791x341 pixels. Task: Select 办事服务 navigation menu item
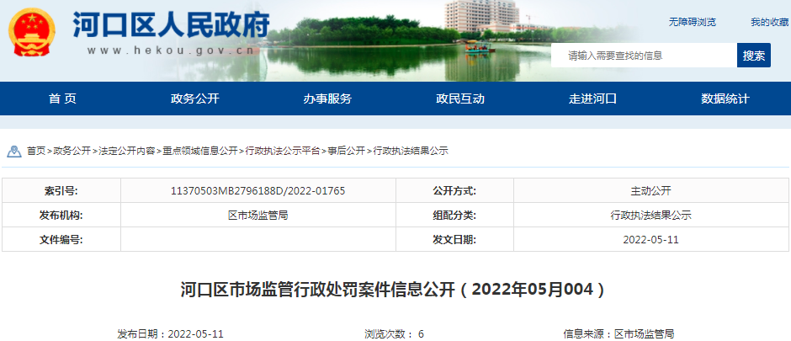(327, 99)
